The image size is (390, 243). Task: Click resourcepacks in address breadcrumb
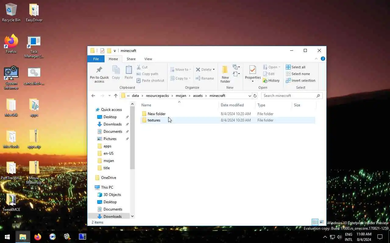point(157,96)
